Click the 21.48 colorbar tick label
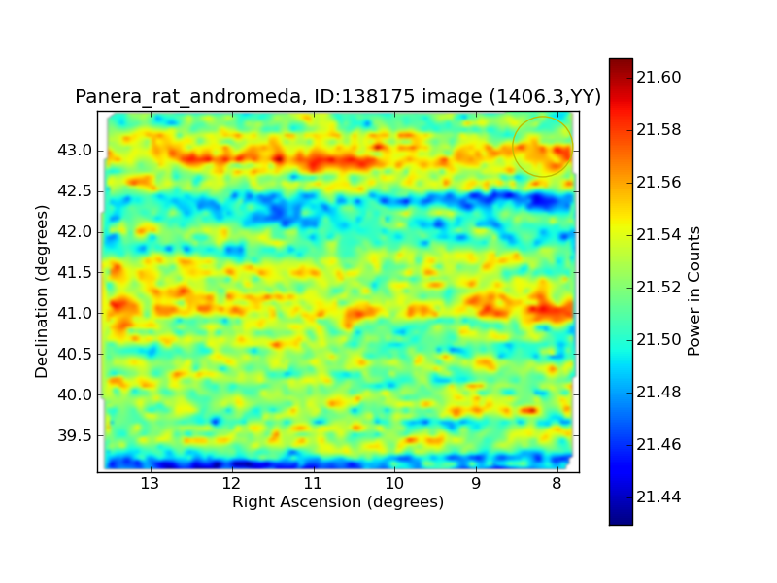 pyautogui.click(x=659, y=393)
